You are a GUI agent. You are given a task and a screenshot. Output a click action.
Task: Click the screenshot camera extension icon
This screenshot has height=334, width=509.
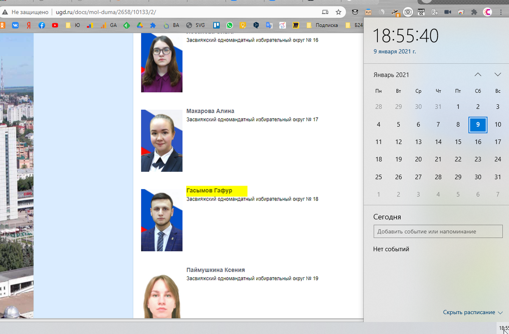pos(408,12)
